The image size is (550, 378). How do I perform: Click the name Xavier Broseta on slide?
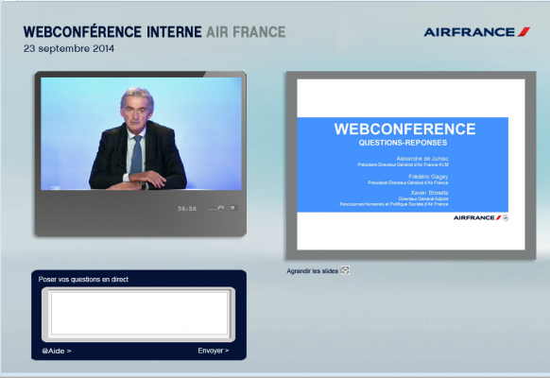pyautogui.click(x=429, y=193)
